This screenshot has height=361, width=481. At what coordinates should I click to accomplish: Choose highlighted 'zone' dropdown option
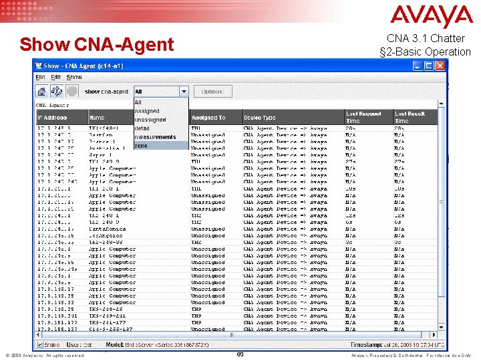161,146
